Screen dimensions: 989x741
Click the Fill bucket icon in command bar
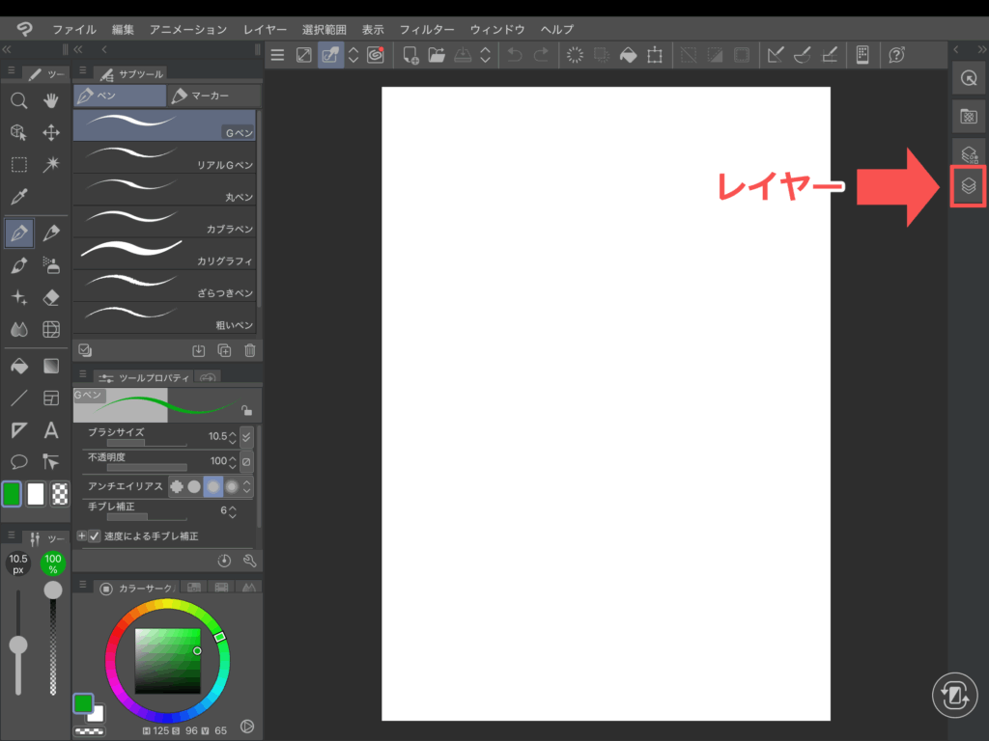[628, 55]
